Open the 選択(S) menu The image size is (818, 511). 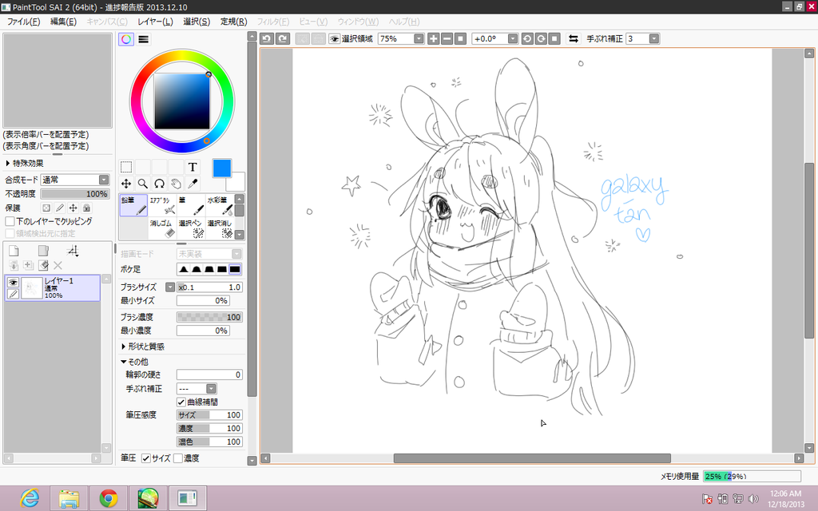coord(197,22)
